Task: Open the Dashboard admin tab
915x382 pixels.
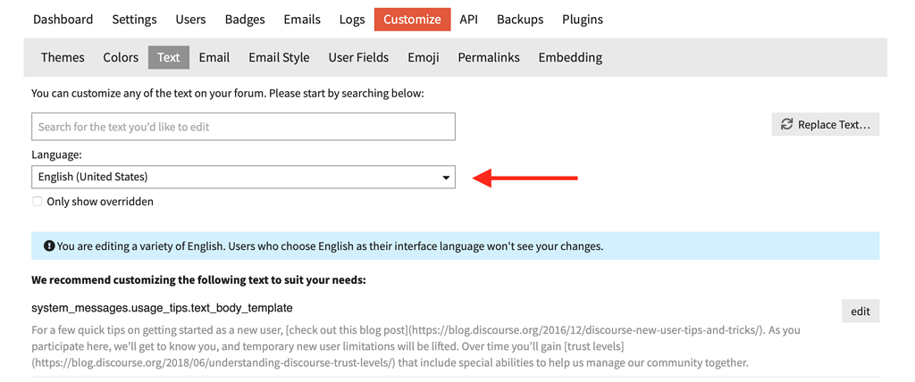Action: click(63, 20)
